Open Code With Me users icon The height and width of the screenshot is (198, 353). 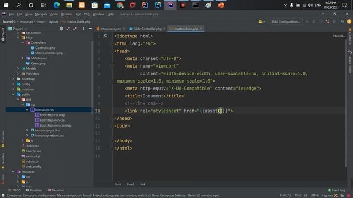261,21
